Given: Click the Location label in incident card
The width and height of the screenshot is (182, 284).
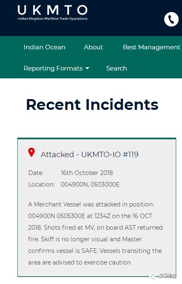Looking at the screenshot, I should click(x=41, y=184).
